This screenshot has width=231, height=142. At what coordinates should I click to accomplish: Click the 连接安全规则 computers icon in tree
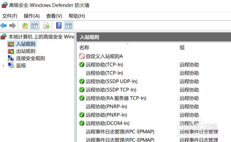point(11,58)
